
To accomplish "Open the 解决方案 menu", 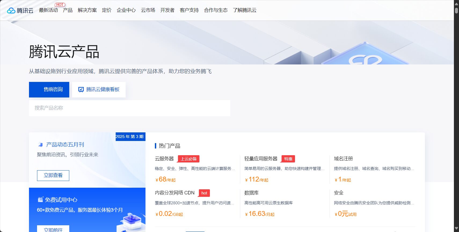I will point(87,10).
